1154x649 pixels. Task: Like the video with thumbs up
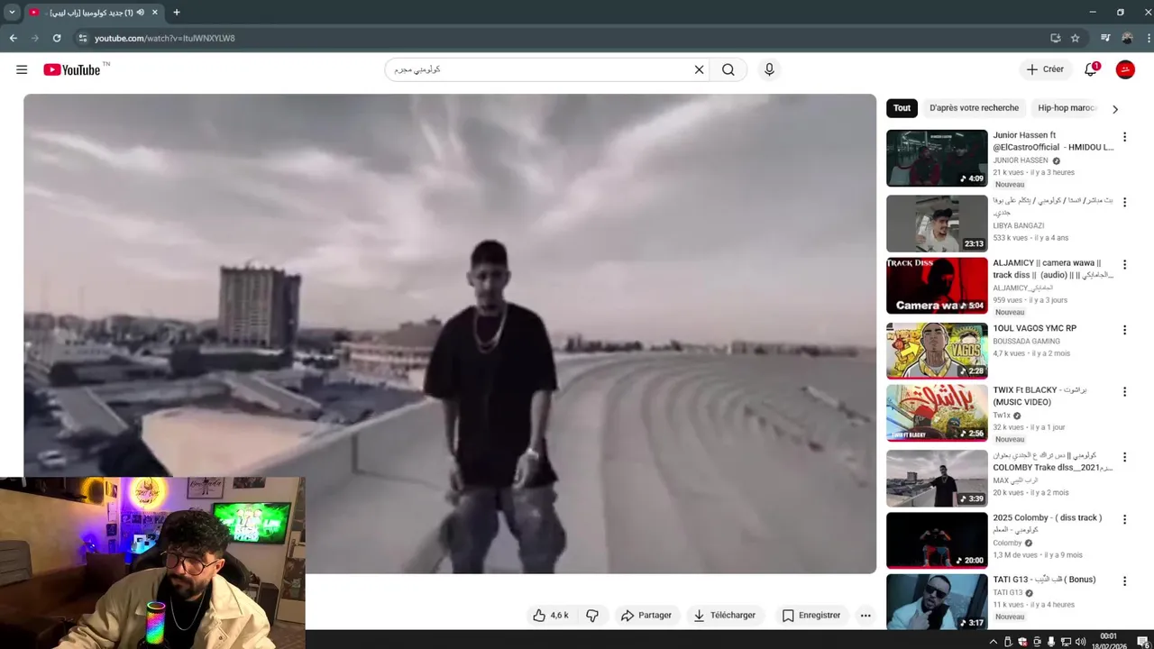550,616
